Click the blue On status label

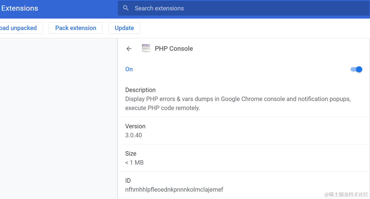click(x=129, y=69)
